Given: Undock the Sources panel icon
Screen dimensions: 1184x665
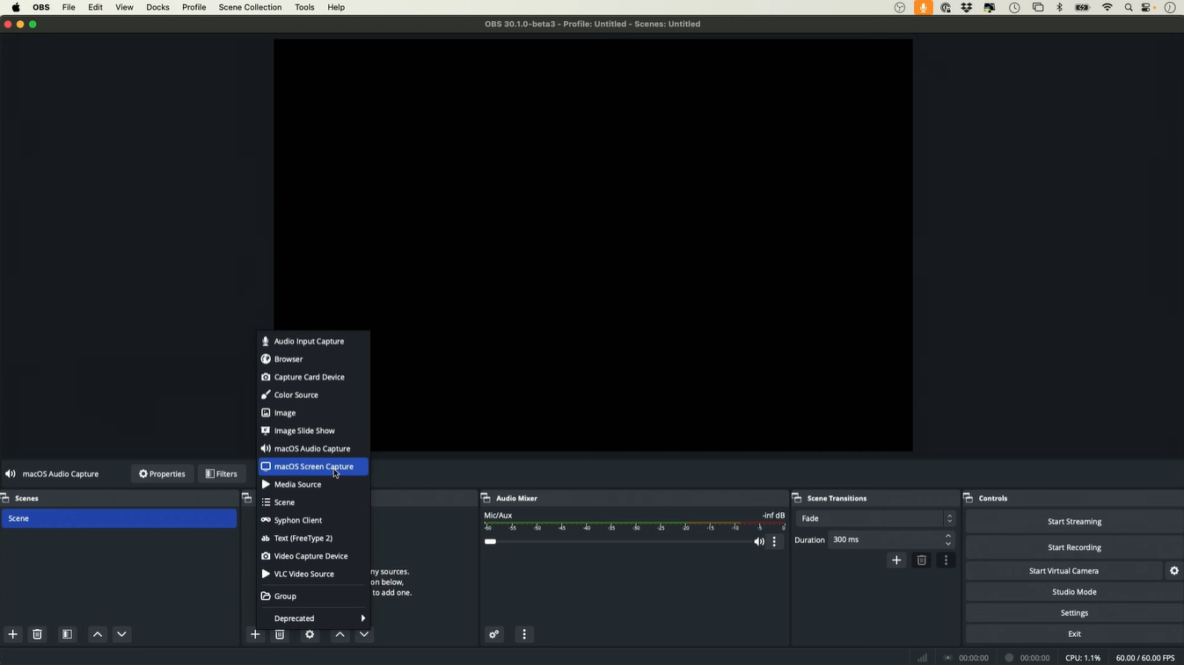Looking at the screenshot, I should point(247,498).
